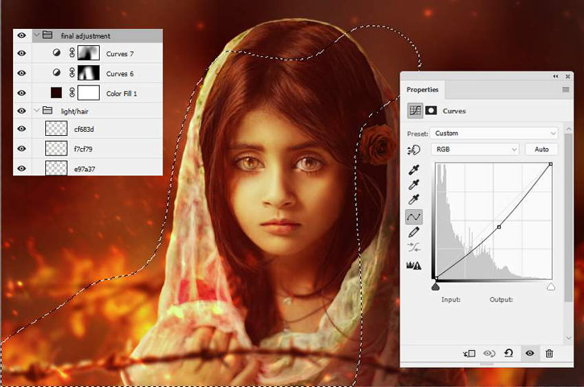Click the Properties scrollbar down arrow
This screenshot has width=584, height=387.
569,338
